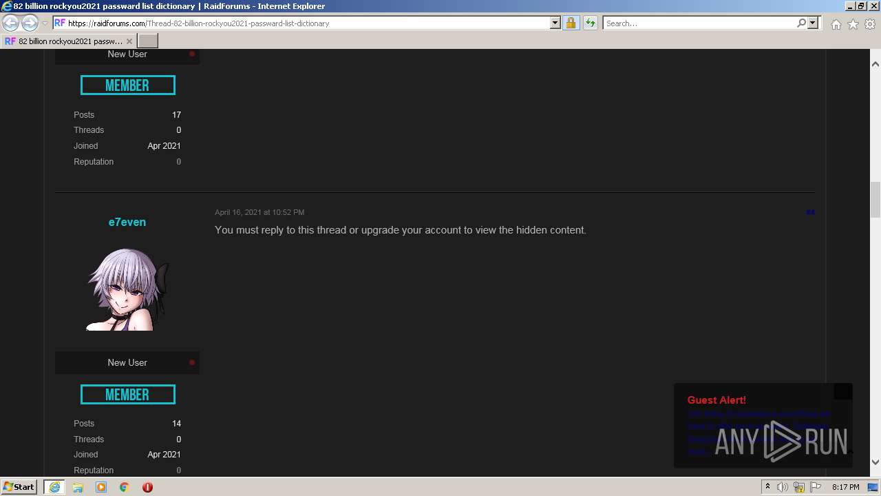Open a new blank tab button
This screenshot has width=881, height=496.
[148, 41]
